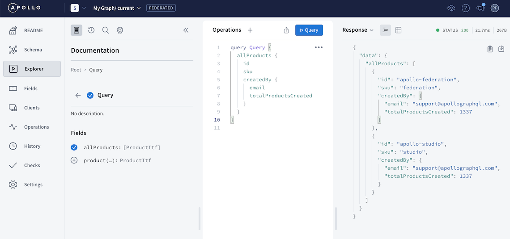Screen dimensions: 510x239
Task: Click allProducts in the query editor
Action: point(254,55)
